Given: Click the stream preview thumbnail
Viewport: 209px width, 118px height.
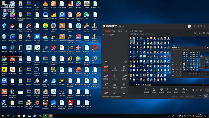Looking at the screenshot, I should pos(169,61).
